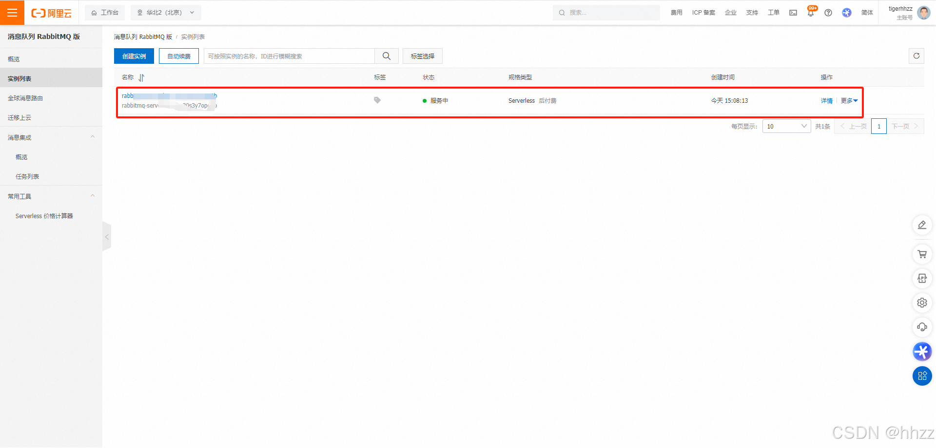Click the 下一页 pagination button
Image resolution: width=936 pixels, height=448 pixels.
[x=905, y=127]
